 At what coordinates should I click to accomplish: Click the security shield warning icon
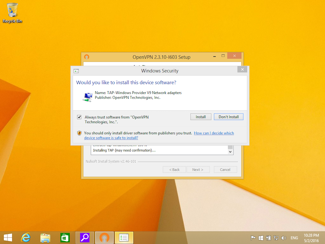[79, 133]
